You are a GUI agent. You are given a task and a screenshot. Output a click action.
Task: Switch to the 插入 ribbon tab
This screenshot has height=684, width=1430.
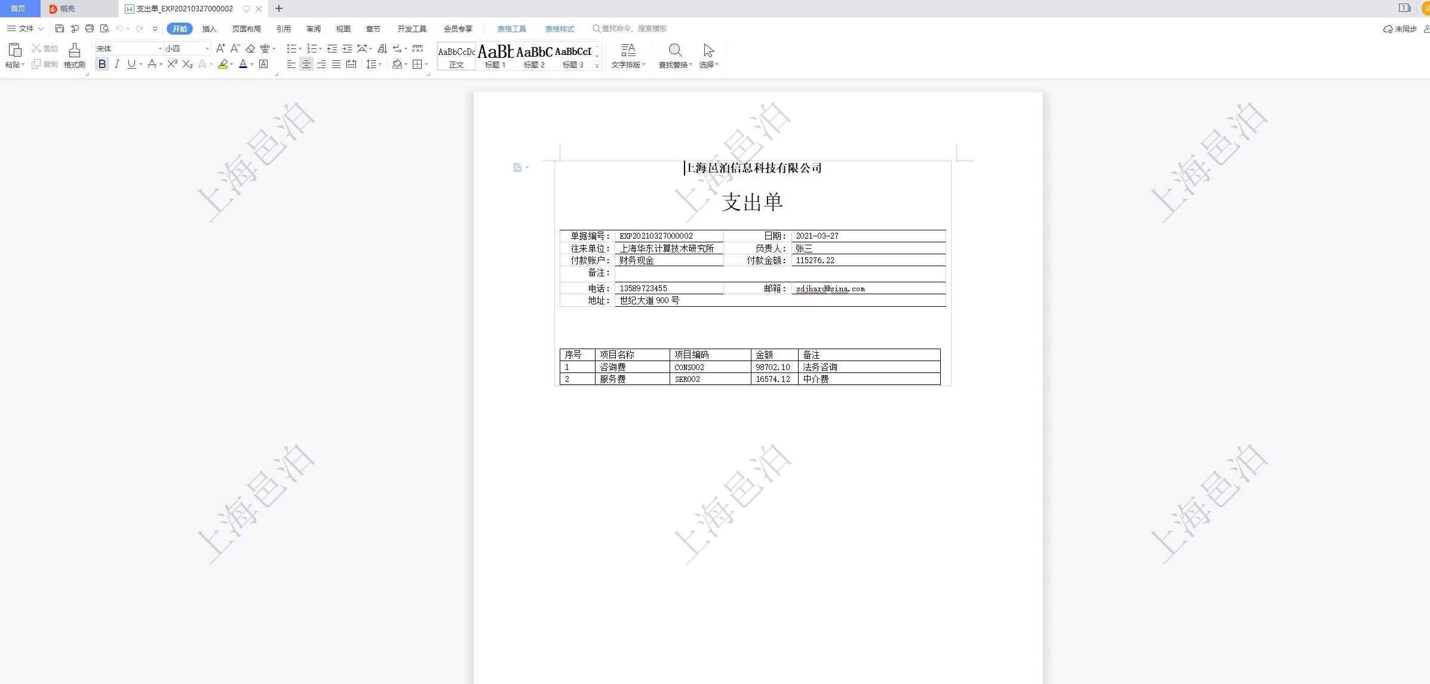coord(209,29)
